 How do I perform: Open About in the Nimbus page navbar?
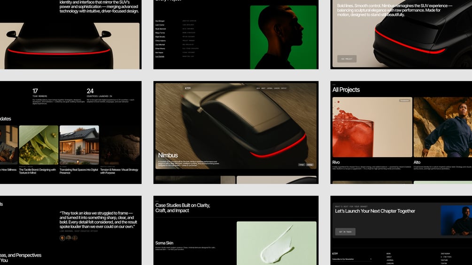pos(263,88)
